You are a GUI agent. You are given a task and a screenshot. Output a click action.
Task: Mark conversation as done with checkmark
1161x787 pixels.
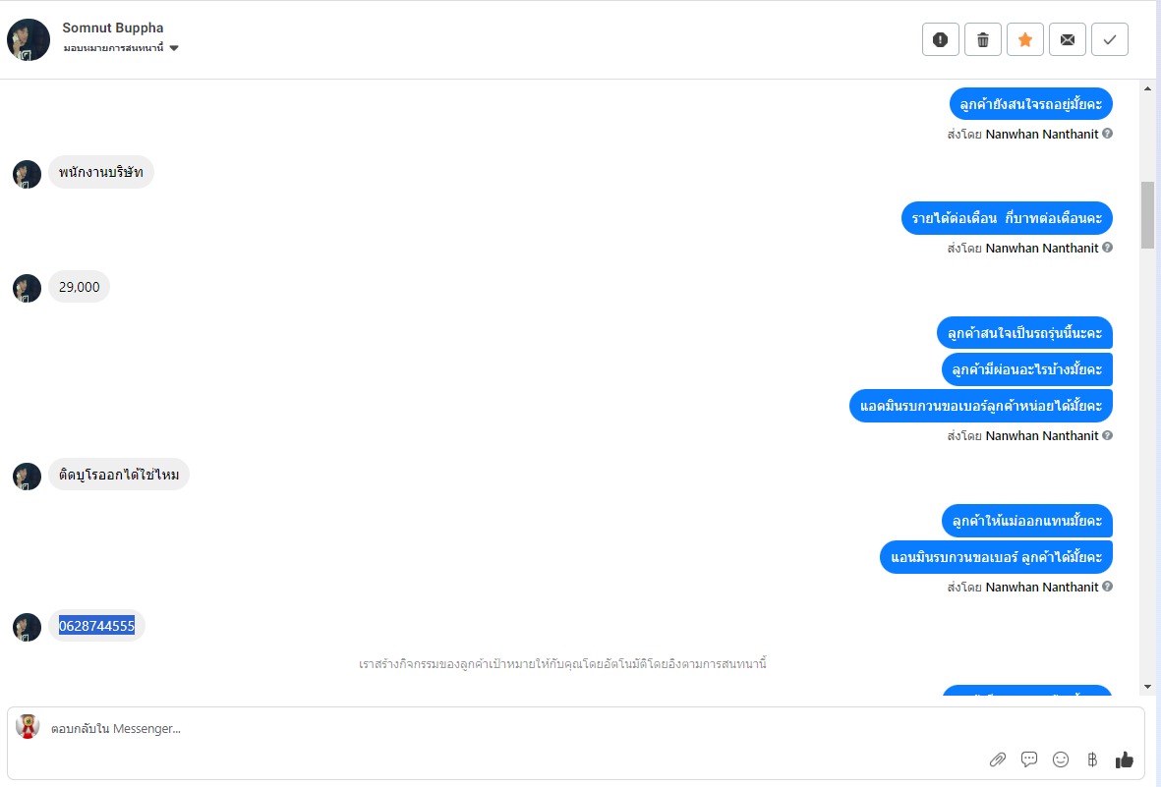[1109, 40]
